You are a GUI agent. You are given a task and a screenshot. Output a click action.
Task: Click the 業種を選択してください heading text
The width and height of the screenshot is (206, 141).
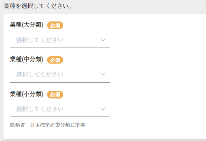38,6
